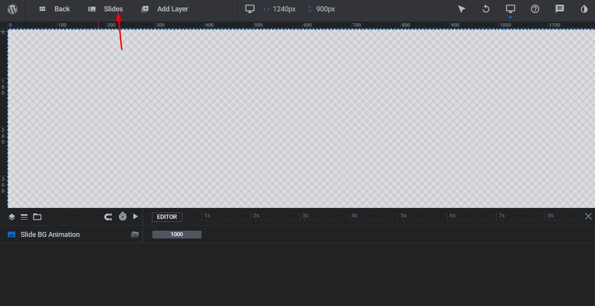This screenshot has width=595, height=306.
Task: Open the comments tooltip icon
Action: click(x=560, y=9)
